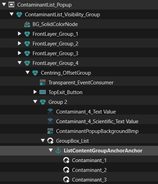Viewport: 158px width, 184px height.
Task: Select the Transparent_EventConsumer label
Action: coord(81,83)
